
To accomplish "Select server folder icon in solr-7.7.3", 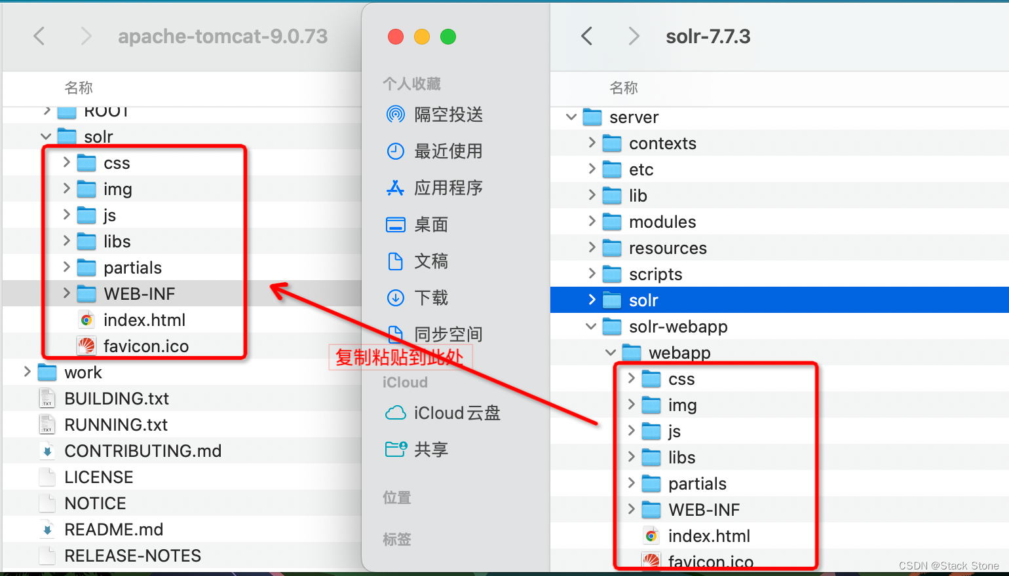I will 592,117.
